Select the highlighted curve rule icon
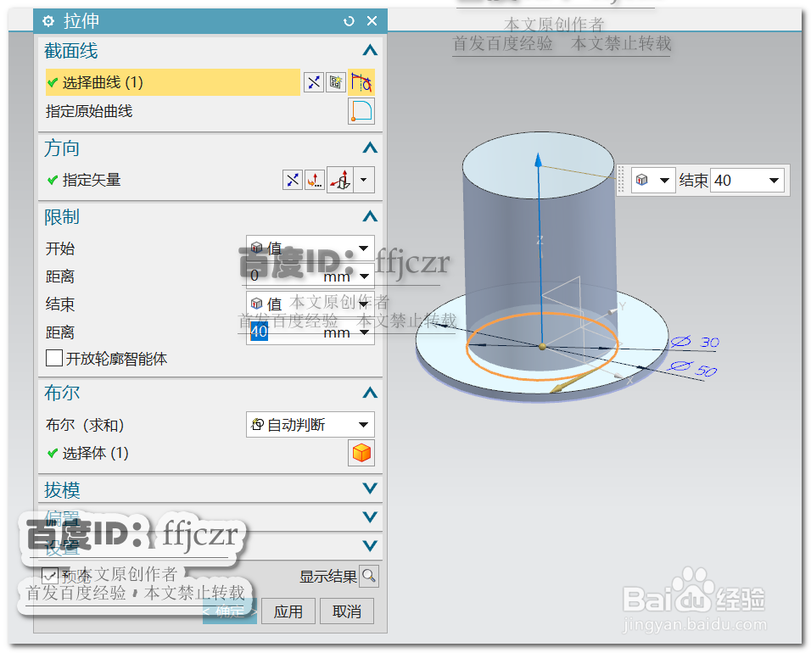 361,81
